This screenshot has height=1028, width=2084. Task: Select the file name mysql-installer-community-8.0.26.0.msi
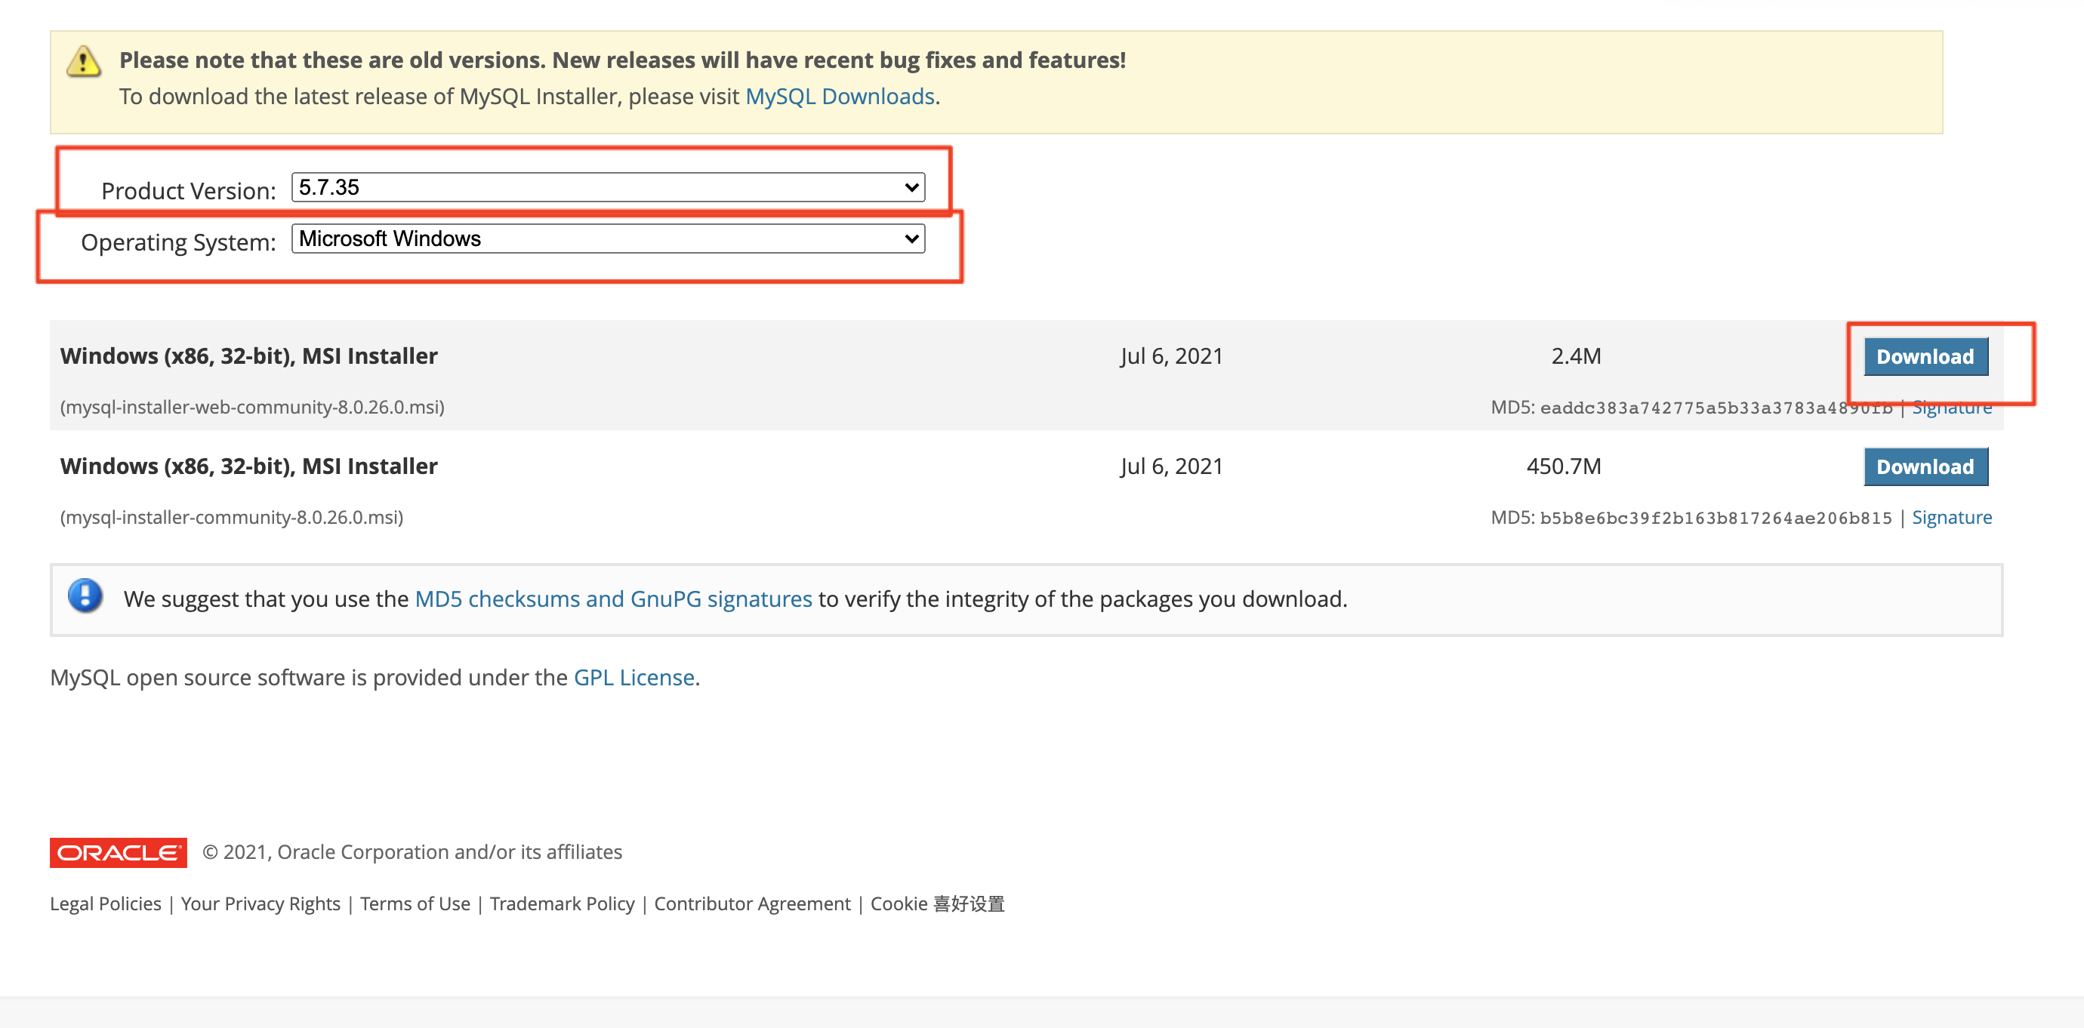coord(231,517)
